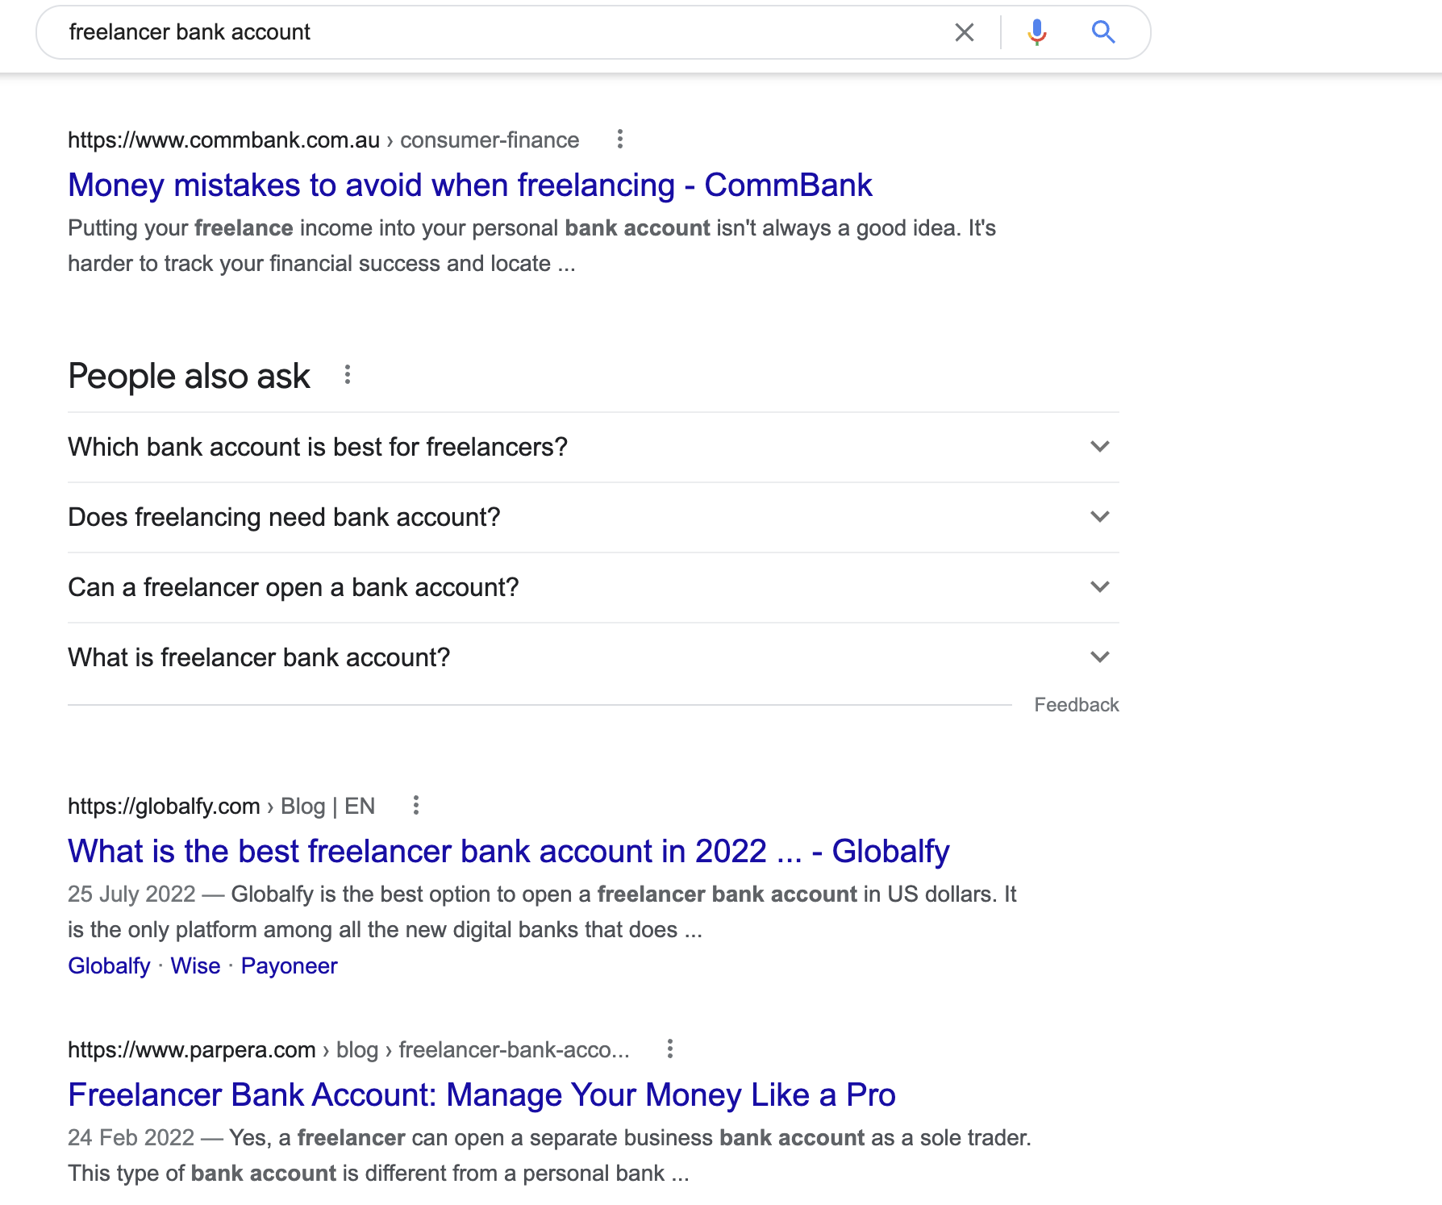Open 'Money mistakes to avoid when freelancing' link
Image resolution: width=1442 pixels, height=1205 pixels.
click(469, 185)
